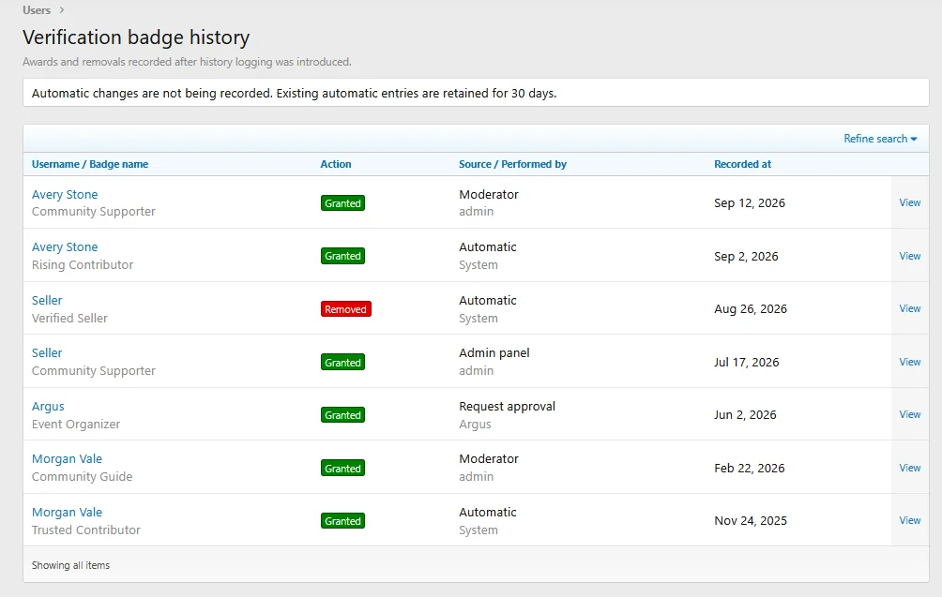Click Granted badge in Trusted Contributor row
942x597 pixels.
pyautogui.click(x=342, y=521)
